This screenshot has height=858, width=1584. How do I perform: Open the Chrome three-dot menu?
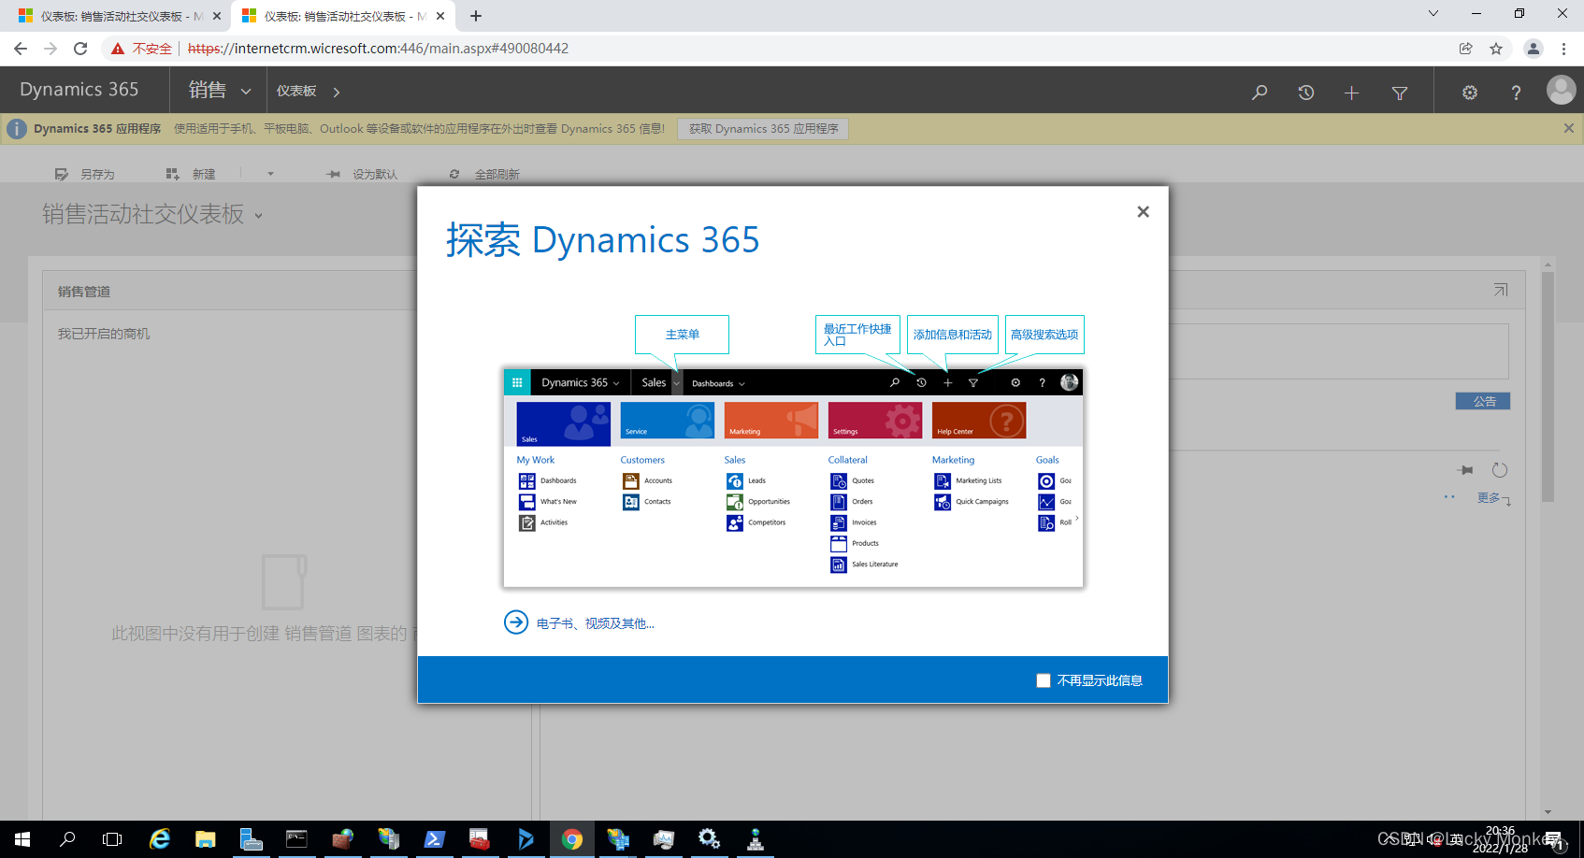(1563, 49)
